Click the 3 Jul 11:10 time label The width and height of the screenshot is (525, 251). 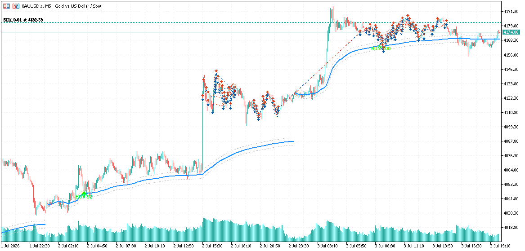coord(414,246)
